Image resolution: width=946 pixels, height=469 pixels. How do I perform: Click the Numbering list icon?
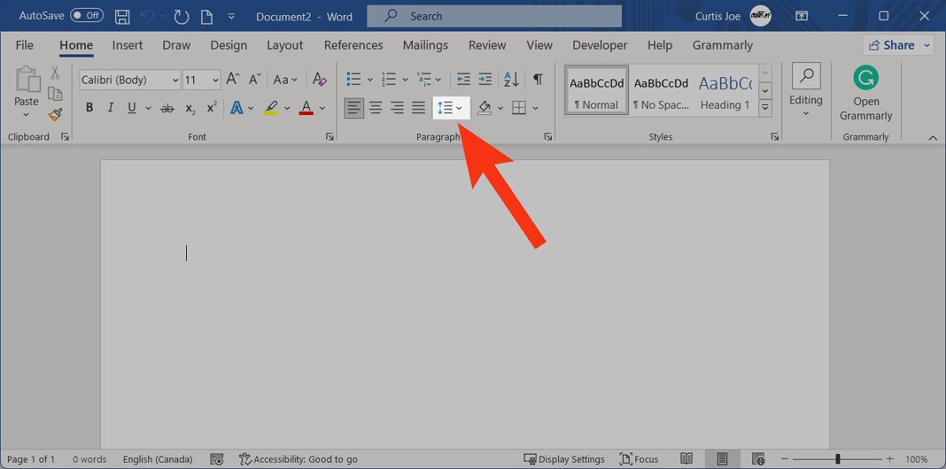[x=389, y=80]
